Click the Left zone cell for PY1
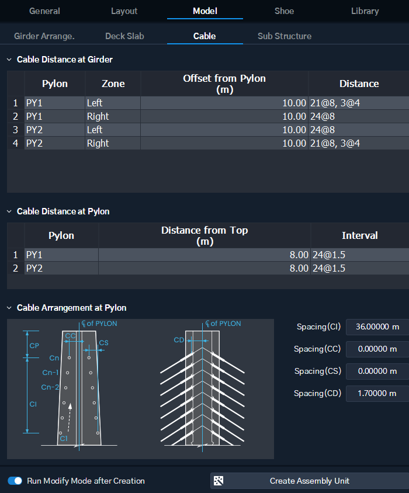 [x=113, y=103]
